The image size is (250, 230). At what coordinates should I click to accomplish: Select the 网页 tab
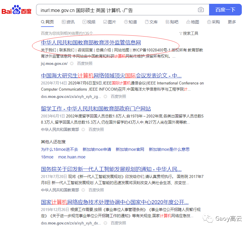point(47,22)
